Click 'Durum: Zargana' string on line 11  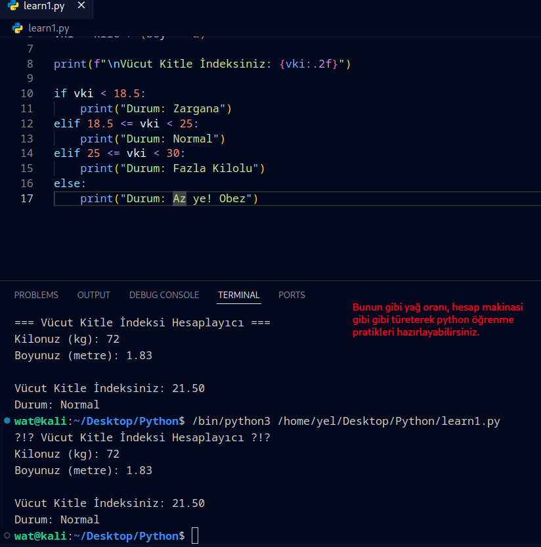pyautogui.click(x=173, y=108)
